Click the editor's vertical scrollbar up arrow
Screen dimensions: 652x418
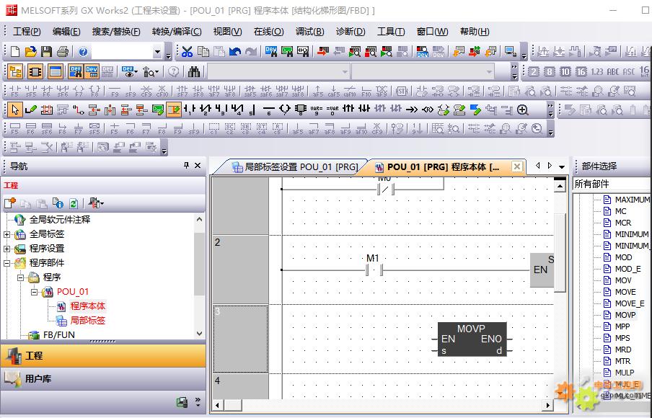click(560, 186)
